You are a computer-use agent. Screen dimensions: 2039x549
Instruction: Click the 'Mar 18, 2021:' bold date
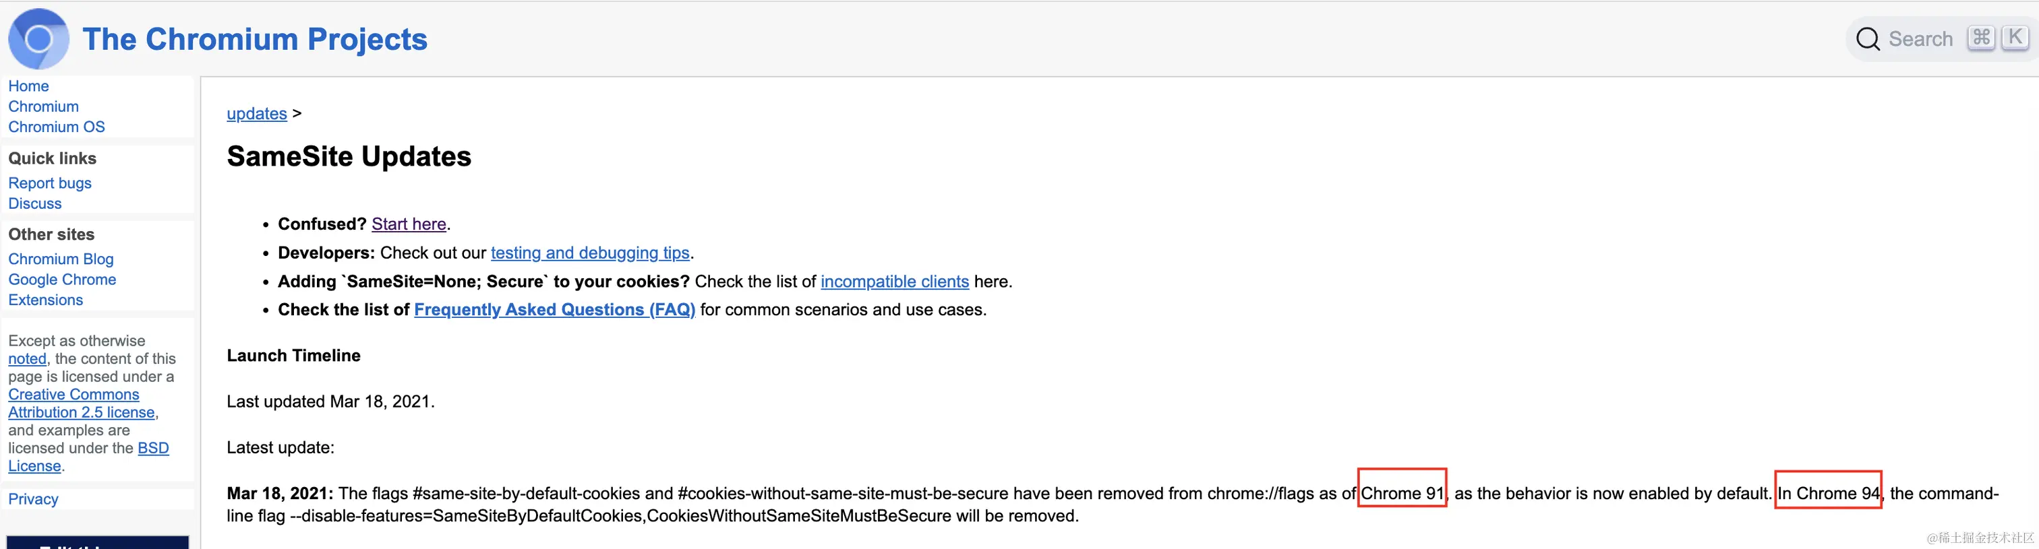click(x=280, y=494)
